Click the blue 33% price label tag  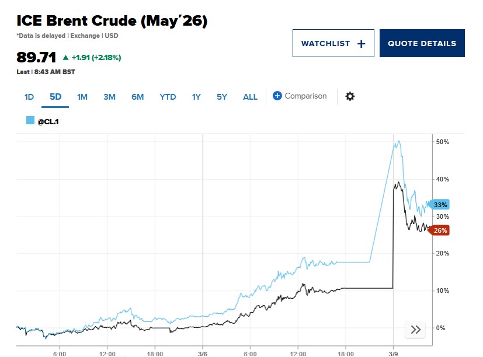[440, 205]
